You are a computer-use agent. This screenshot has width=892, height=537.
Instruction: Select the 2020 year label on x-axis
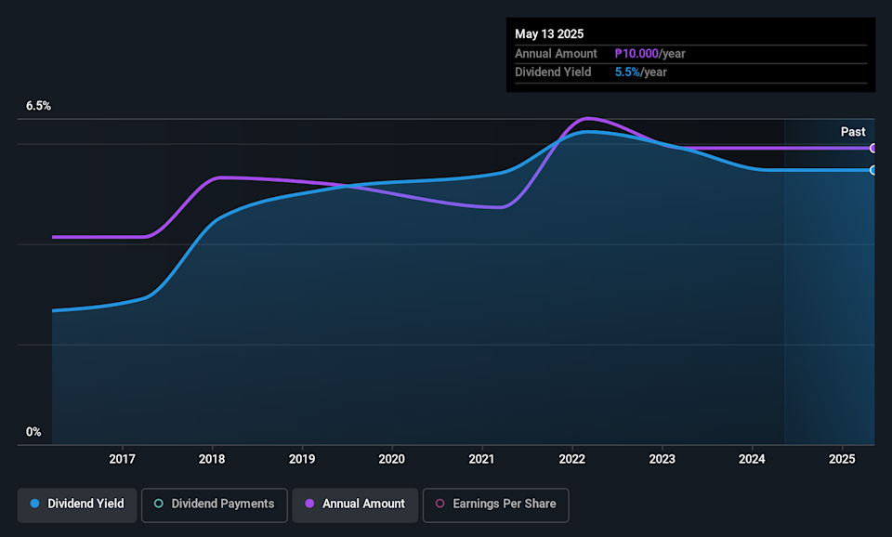pos(392,459)
